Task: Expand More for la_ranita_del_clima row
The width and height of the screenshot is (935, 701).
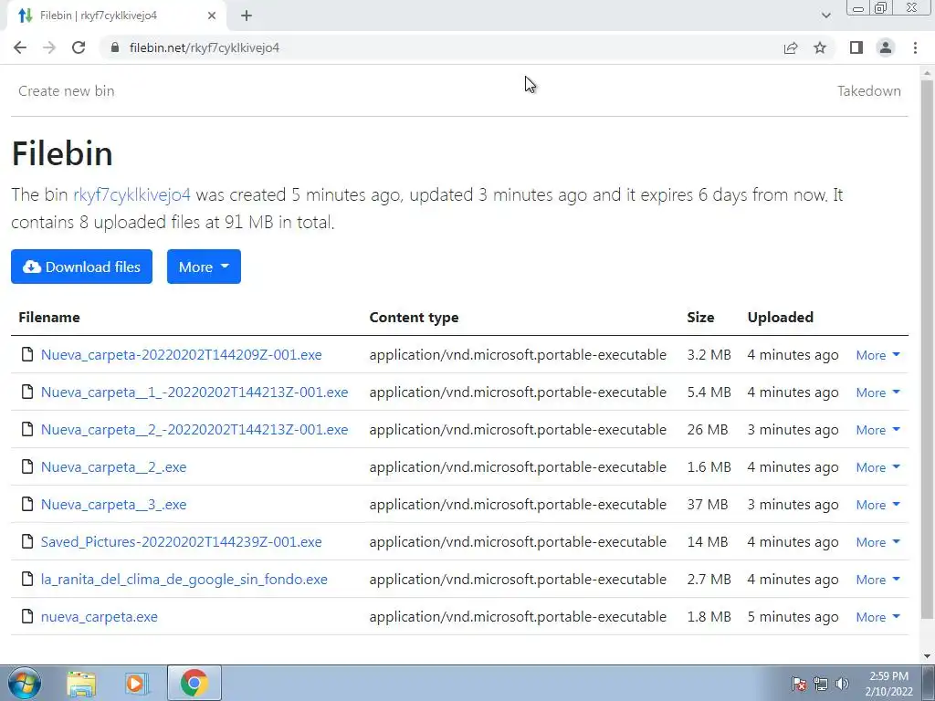Action: pyautogui.click(x=877, y=580)
